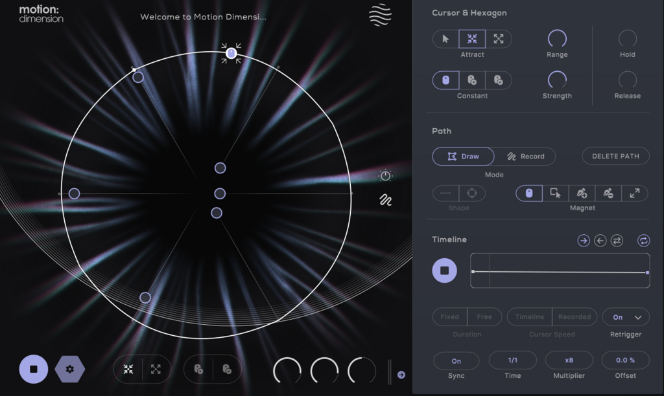The height and width of the screenshot is (396, 664).
Task: Click the mouse-with-checkmark icon in the bottom toolbar
Action: click(x=227, y=369)
